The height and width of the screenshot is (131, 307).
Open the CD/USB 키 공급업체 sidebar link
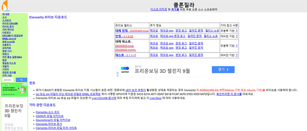[x=12, y=36]
